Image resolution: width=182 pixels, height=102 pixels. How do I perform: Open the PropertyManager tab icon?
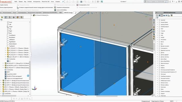point(6,17)
